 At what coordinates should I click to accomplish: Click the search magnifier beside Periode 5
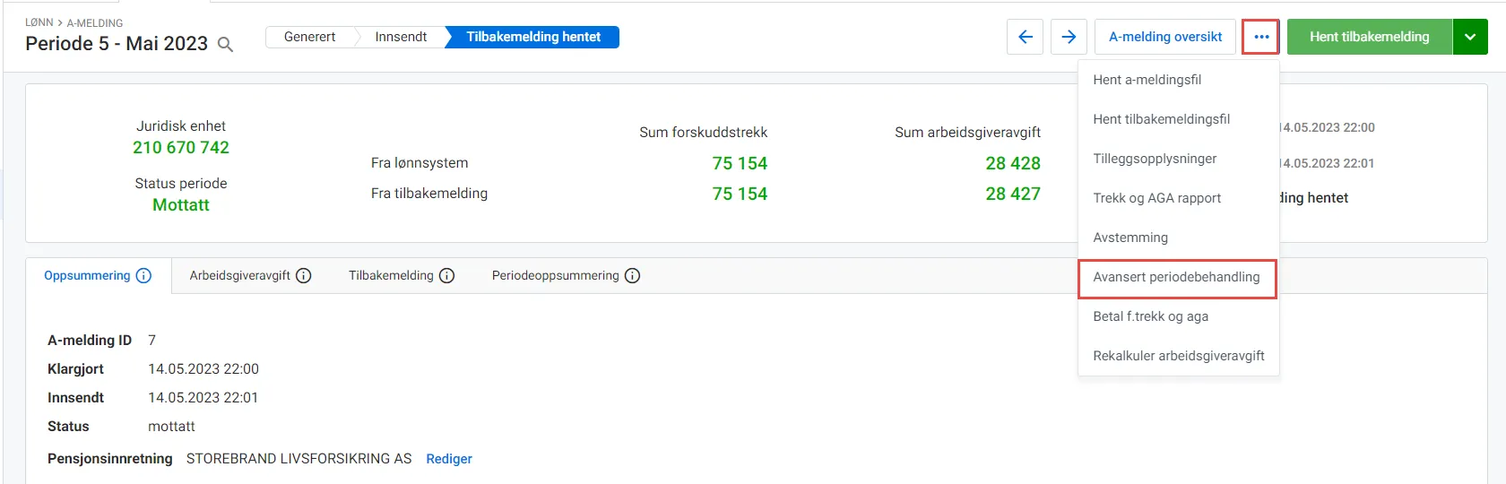coord(226,45)
